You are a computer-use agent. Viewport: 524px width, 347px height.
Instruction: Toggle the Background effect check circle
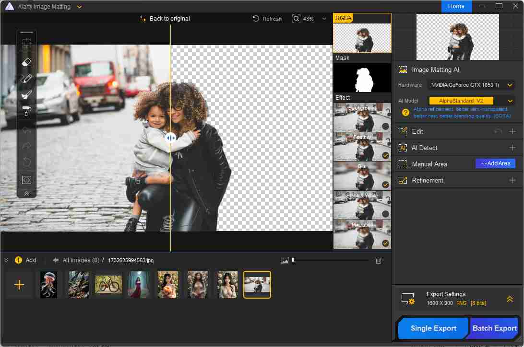pyautogui.click(x=385, y=127)
